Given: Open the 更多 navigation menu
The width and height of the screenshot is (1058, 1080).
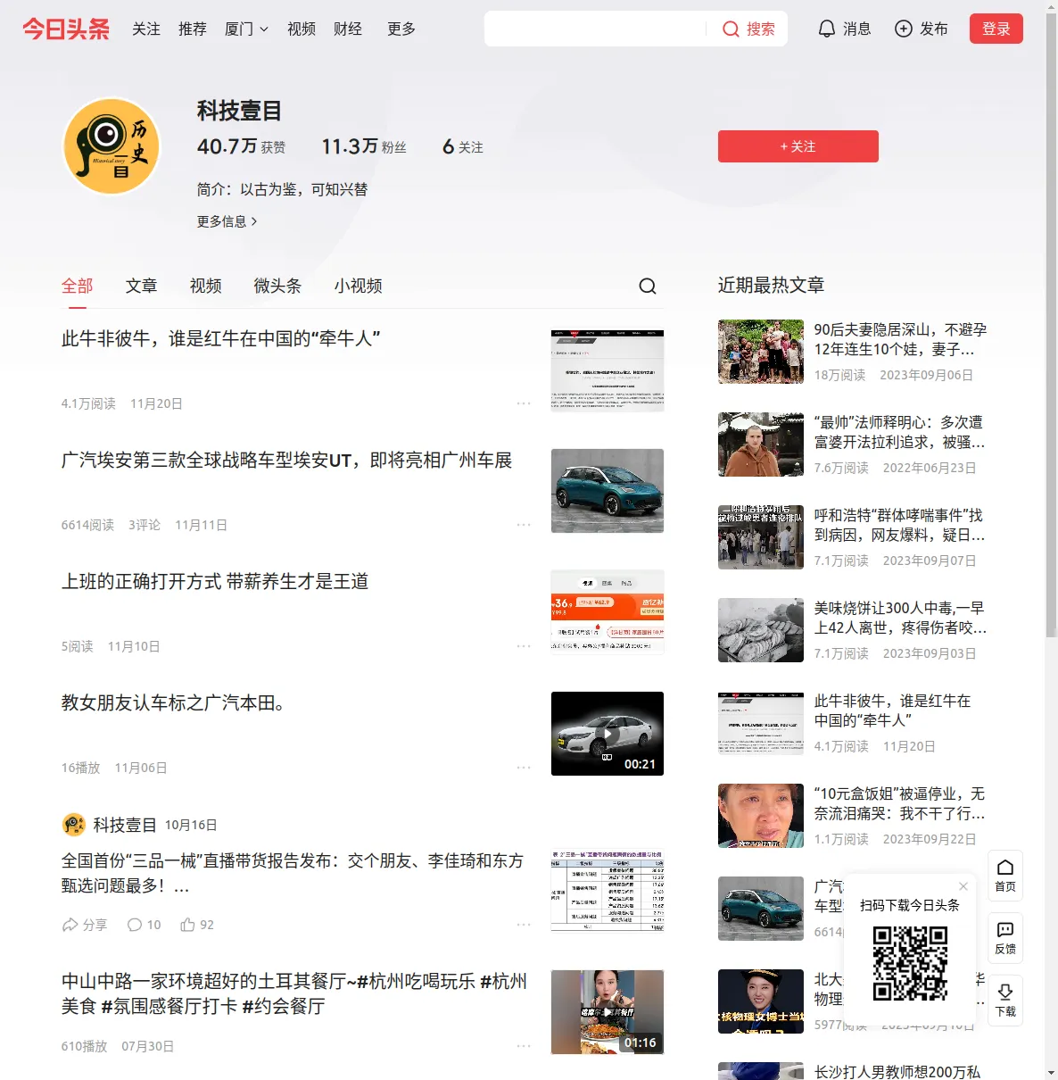Looking at the screenshot, I should (401, 29).
